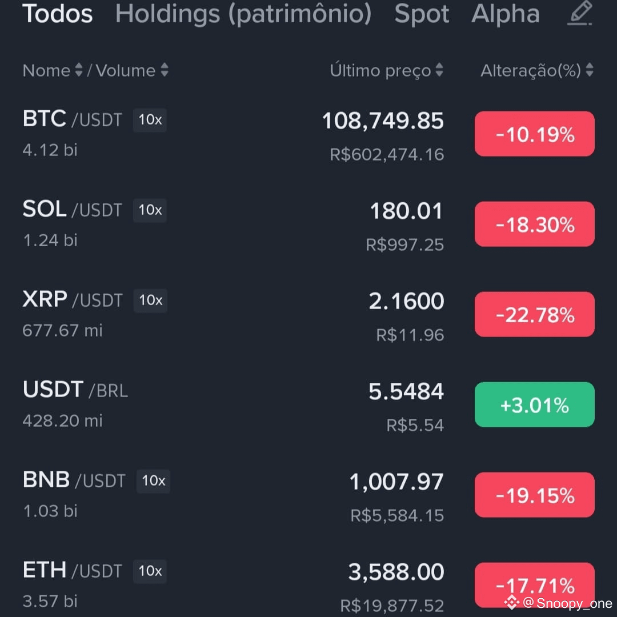The image size is (617, 617).
Task: Tap the red -19.15% BNB badge
Action: pyautogui.click(x=534, y=495)
